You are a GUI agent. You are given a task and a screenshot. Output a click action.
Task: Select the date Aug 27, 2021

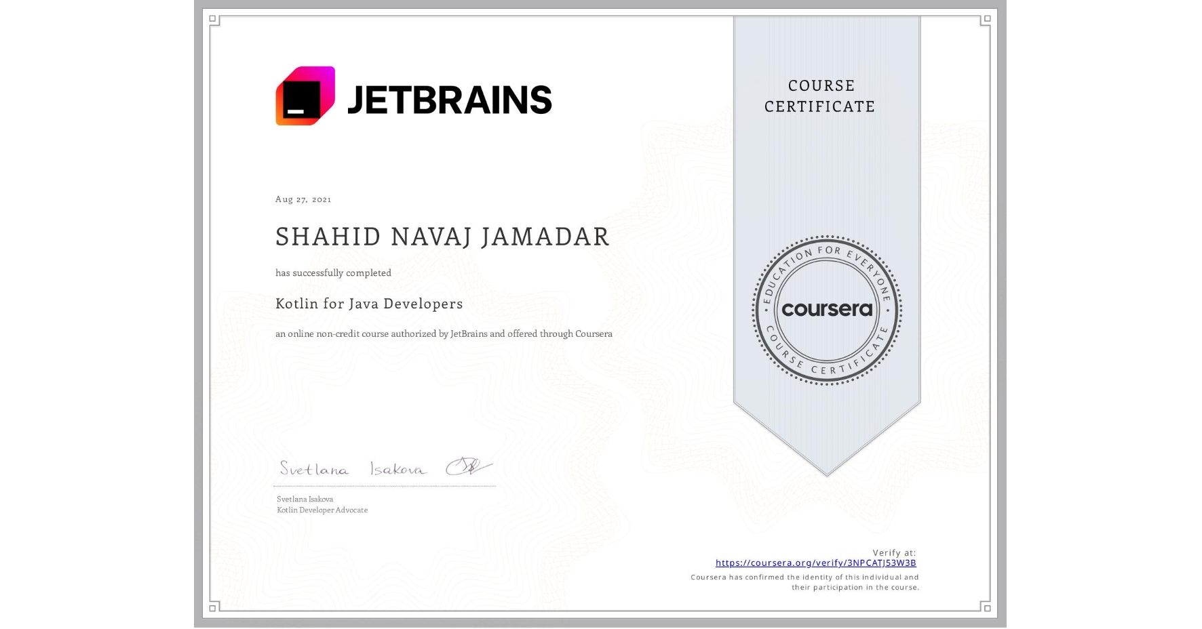[303, 199]
